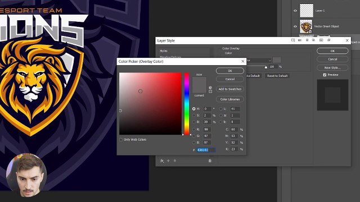360x202 pixels.
Task: Click Cancel in the Layer Style dialog
Action: pyautogui.click(x=332, y=59)
